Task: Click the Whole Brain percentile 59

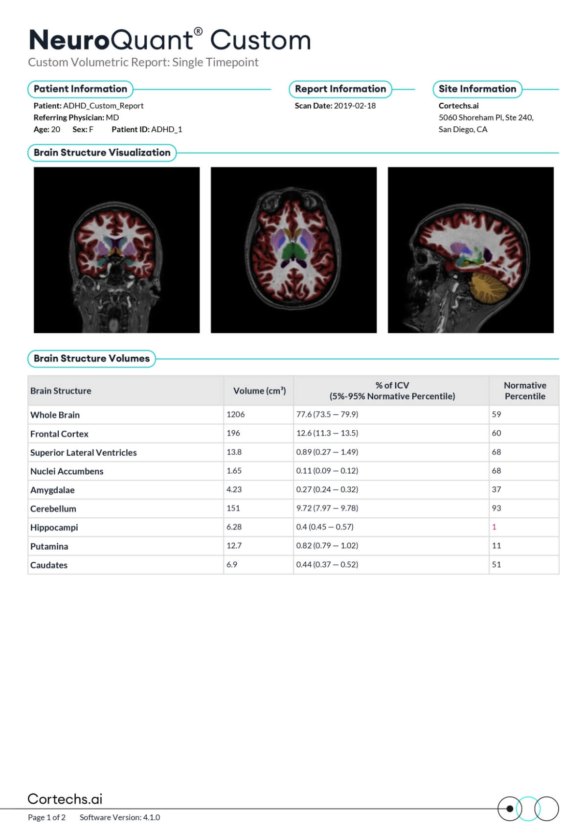Action: tap(497, 414)
